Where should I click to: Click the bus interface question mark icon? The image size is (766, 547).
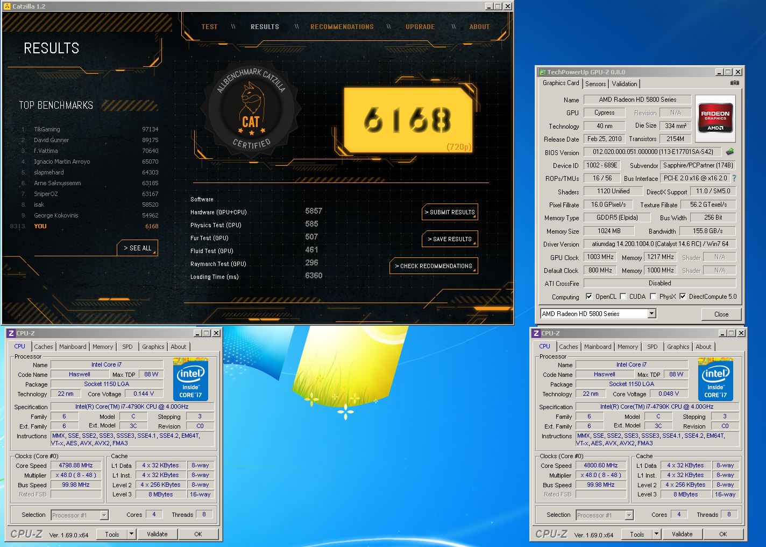[x=734, y=178]
